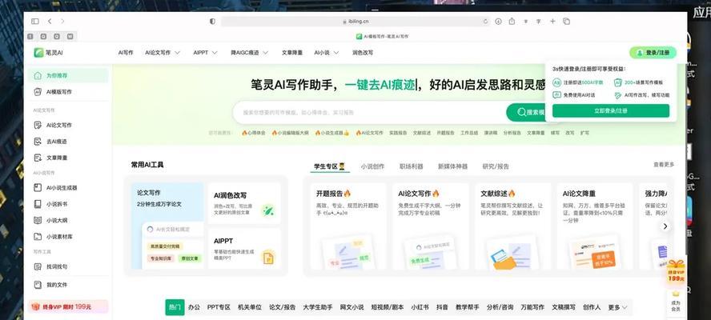
Task: Click the 终身VIP 199元 gift icon
Action: [x=676, y=273]
